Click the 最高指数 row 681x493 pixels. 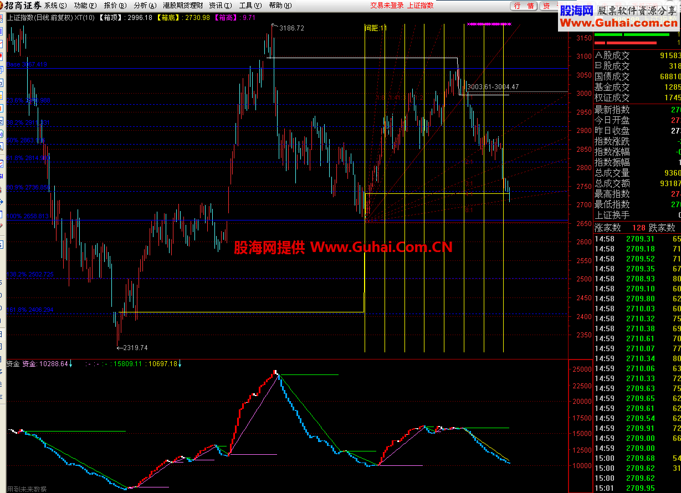pyautogui.click(x=637, y=194)
